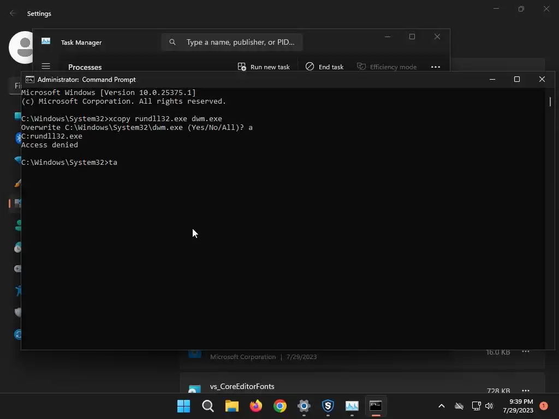The height and width of the screenshot is (419, 559).
Task: Maximize the Command Prompt window
Action: [516, 79]
